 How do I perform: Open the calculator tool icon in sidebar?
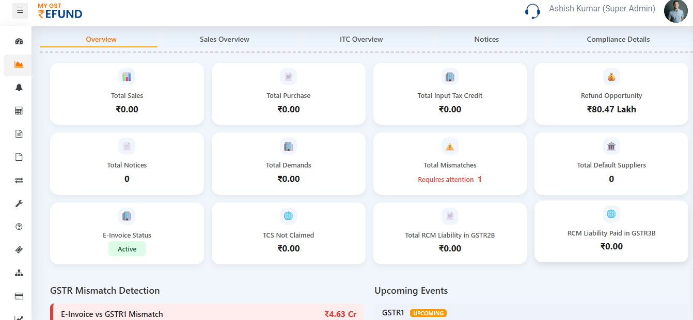click(19, 110)
